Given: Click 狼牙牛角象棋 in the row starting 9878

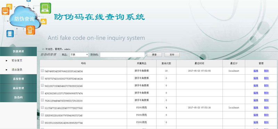Looking at the screenshot, I should point(142,78).
